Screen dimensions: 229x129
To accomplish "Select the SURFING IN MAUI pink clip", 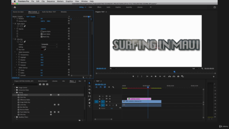I will pos(139,99).
